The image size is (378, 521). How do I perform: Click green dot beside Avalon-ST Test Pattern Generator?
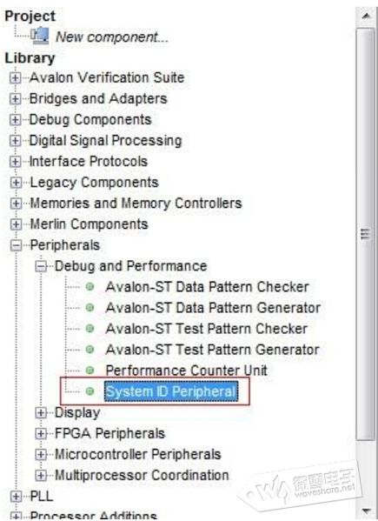click(90, 350)
